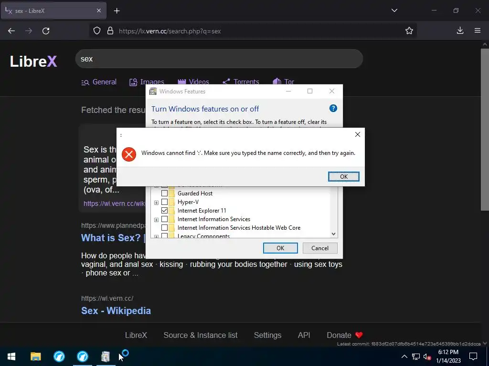List all tabs dropdown arrow
This screenshot has width=489, height=366.
pos(394,10)
